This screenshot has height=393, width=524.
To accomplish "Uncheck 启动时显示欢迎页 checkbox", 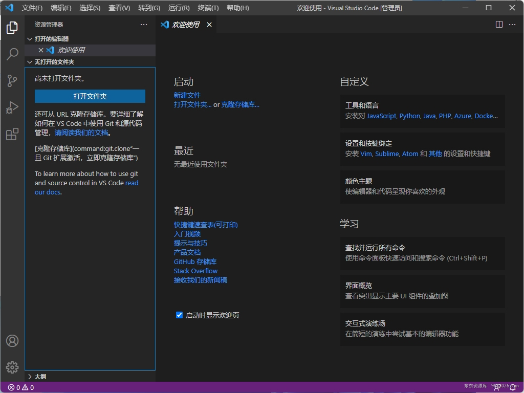I will [x=179, y=315].
